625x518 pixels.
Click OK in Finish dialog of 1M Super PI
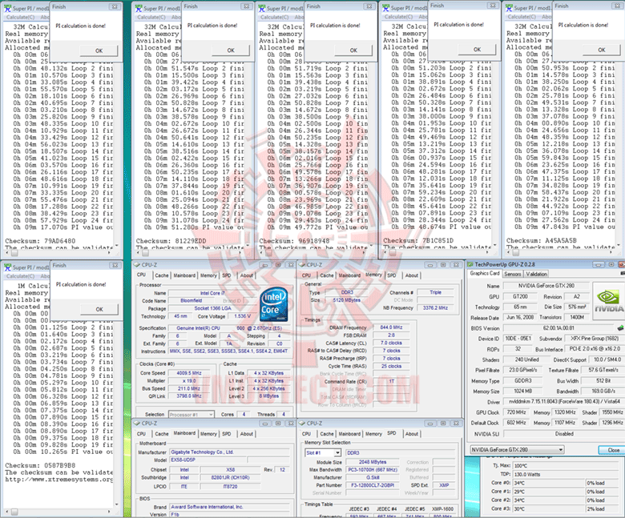[x=99, y=309]
